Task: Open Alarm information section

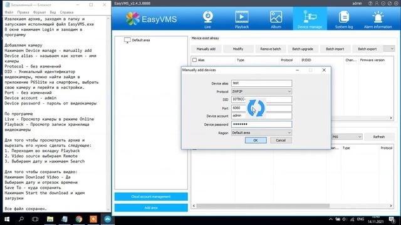Action: [378, 19]
